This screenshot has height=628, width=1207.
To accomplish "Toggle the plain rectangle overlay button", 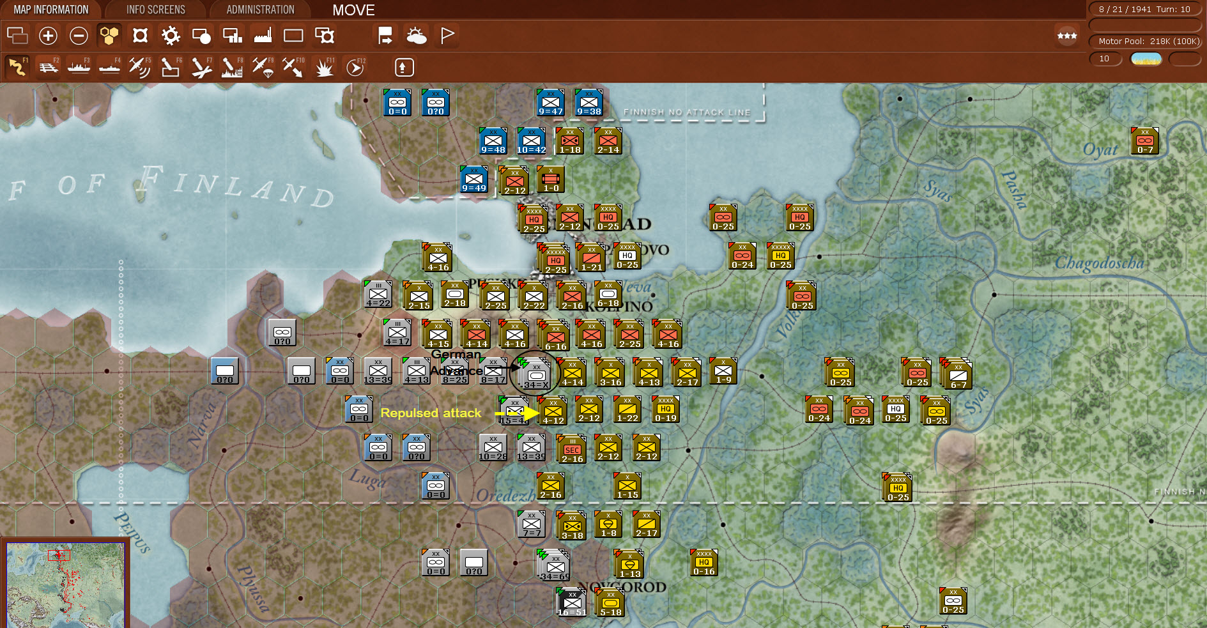I will click(x=293, y=36).
